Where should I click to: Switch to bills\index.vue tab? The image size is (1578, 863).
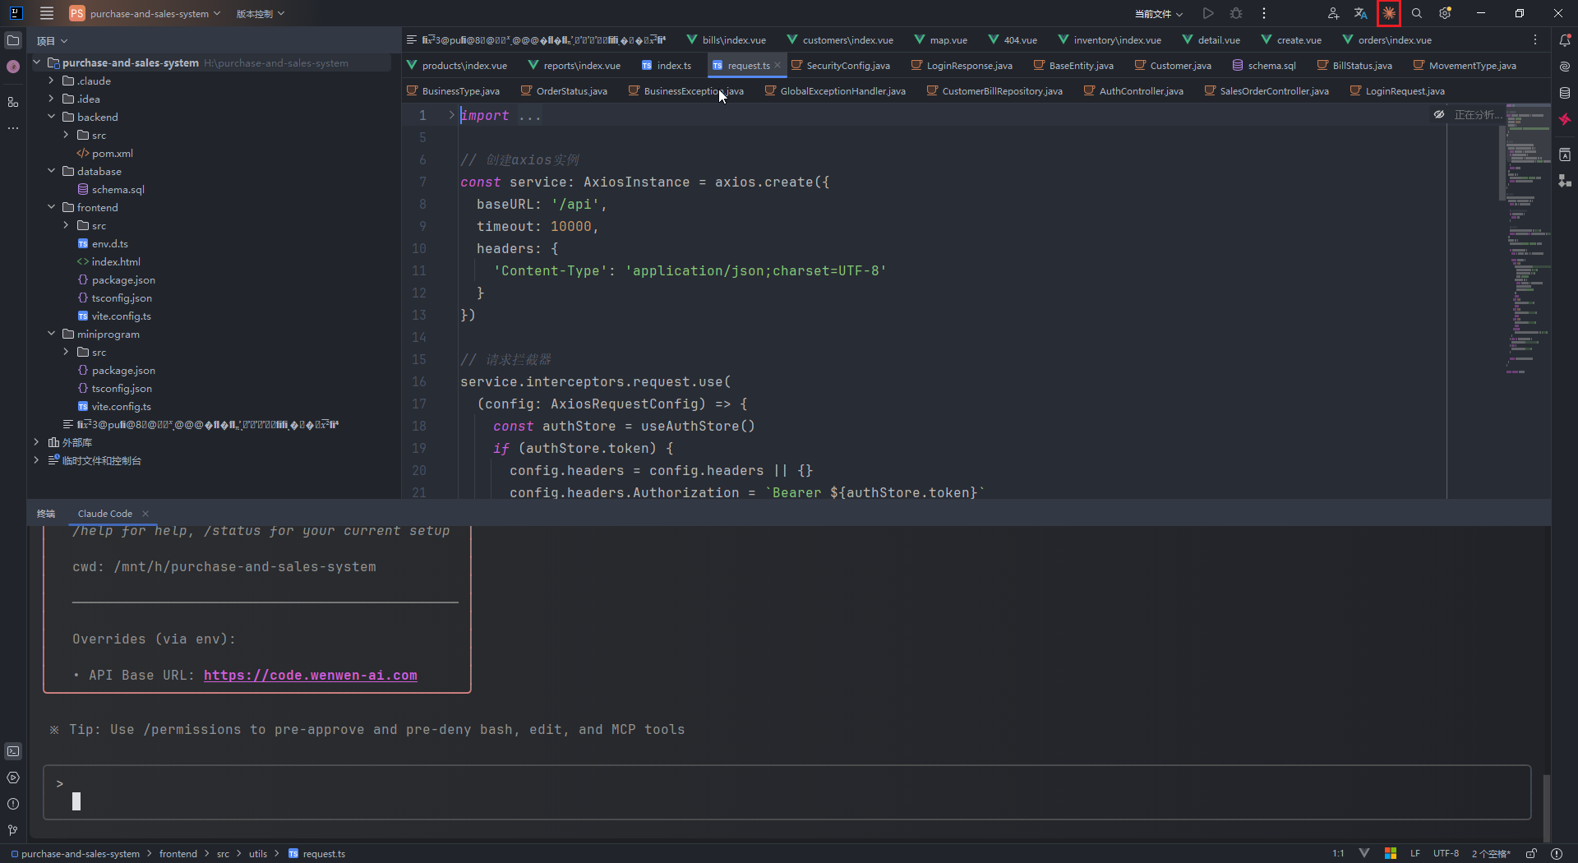click(727, 39)
